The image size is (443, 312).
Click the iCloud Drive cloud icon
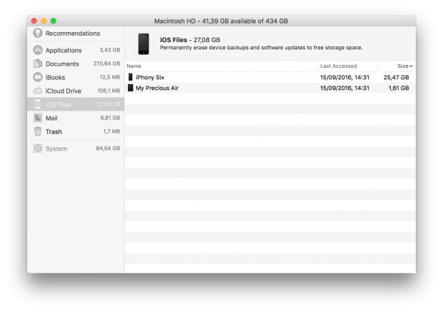tap(38, 91)
